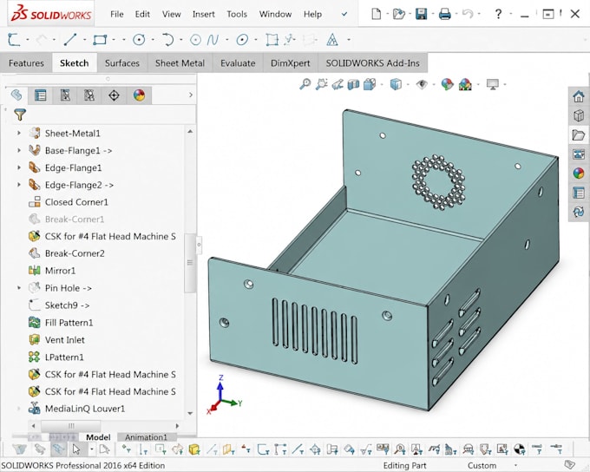Toggle the pinned menu checkmark
This screenshot has height=472, width=590.
[344, 14]
